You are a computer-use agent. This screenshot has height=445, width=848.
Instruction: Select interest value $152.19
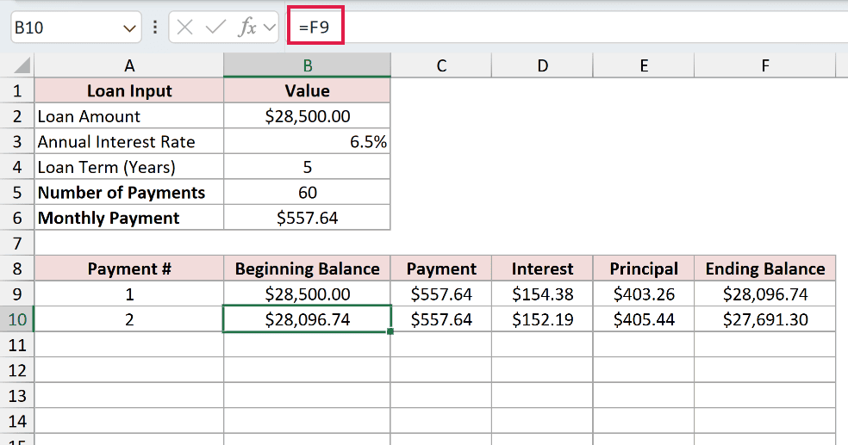(542, 319)
